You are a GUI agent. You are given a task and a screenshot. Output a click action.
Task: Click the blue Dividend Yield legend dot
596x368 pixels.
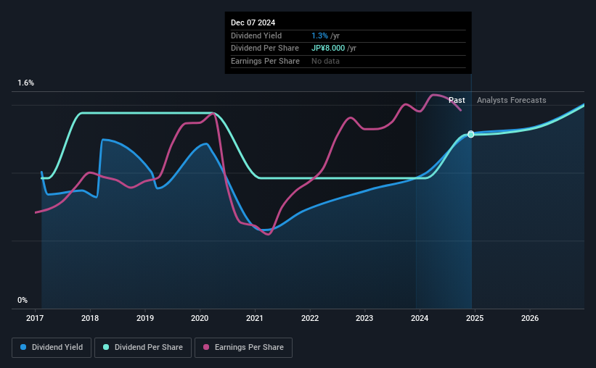click(23, 347)
